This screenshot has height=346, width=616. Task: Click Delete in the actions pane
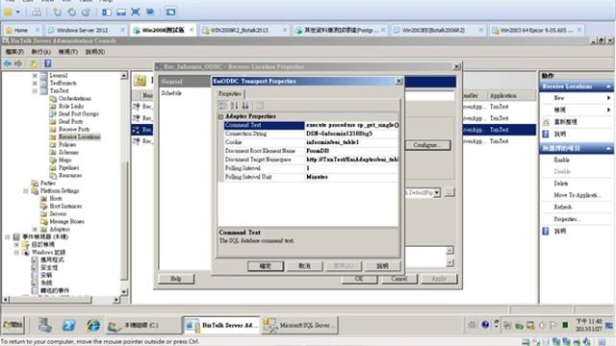click(561, 184)
